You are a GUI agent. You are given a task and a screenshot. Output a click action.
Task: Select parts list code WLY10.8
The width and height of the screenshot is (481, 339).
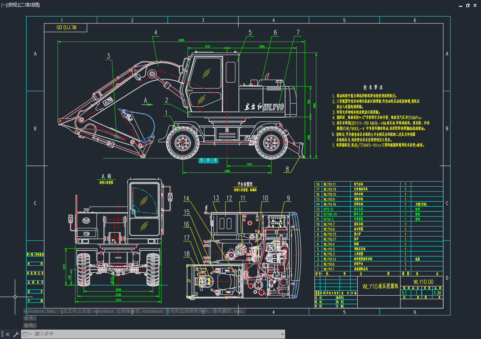tap(329, 229)
